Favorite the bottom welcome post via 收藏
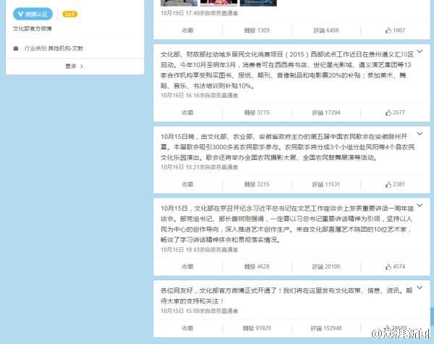Screen dimensions: 434x344 click(x=187, y=327)
